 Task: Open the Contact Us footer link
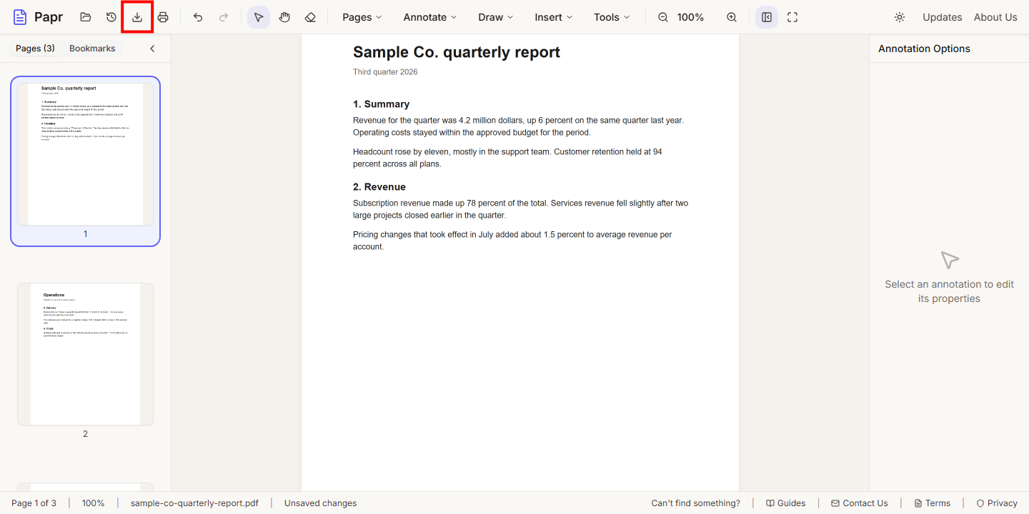(x=860, y=503)
